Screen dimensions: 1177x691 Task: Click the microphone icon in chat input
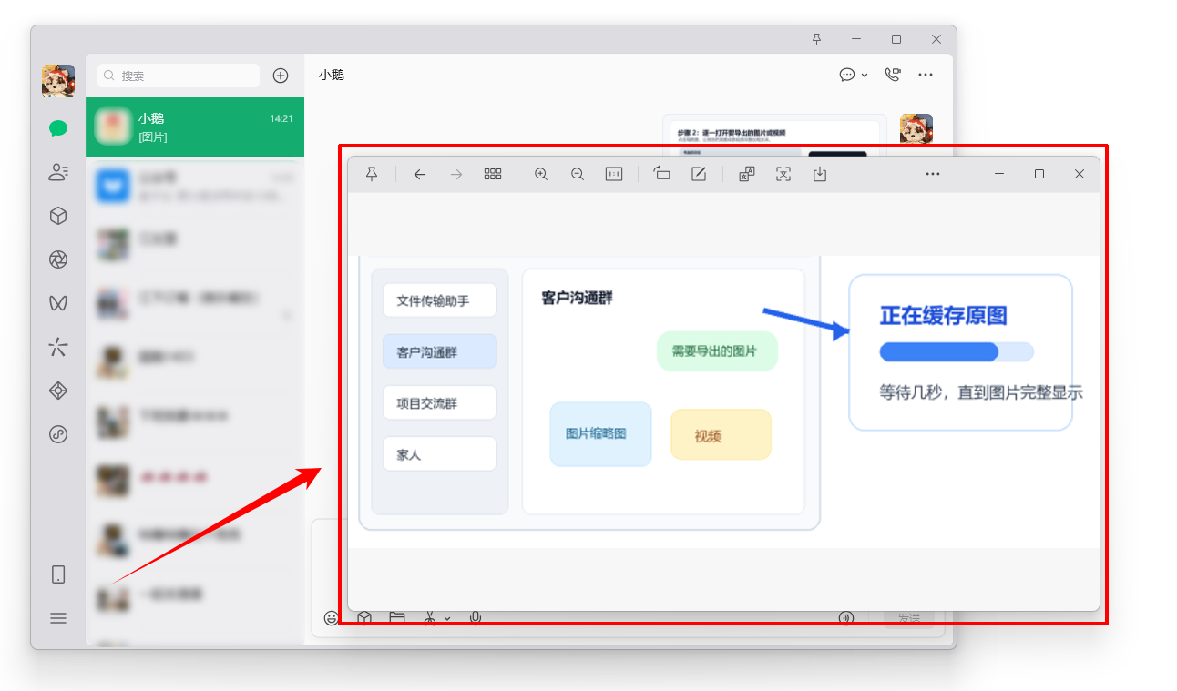(476, 618)
